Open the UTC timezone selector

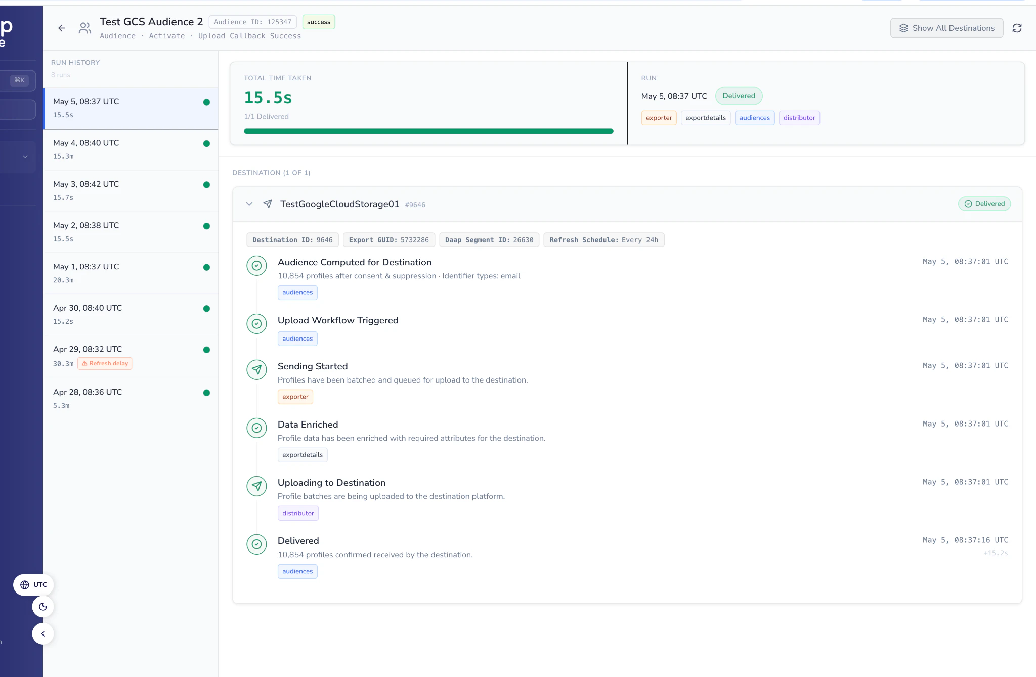pos(33,585)
